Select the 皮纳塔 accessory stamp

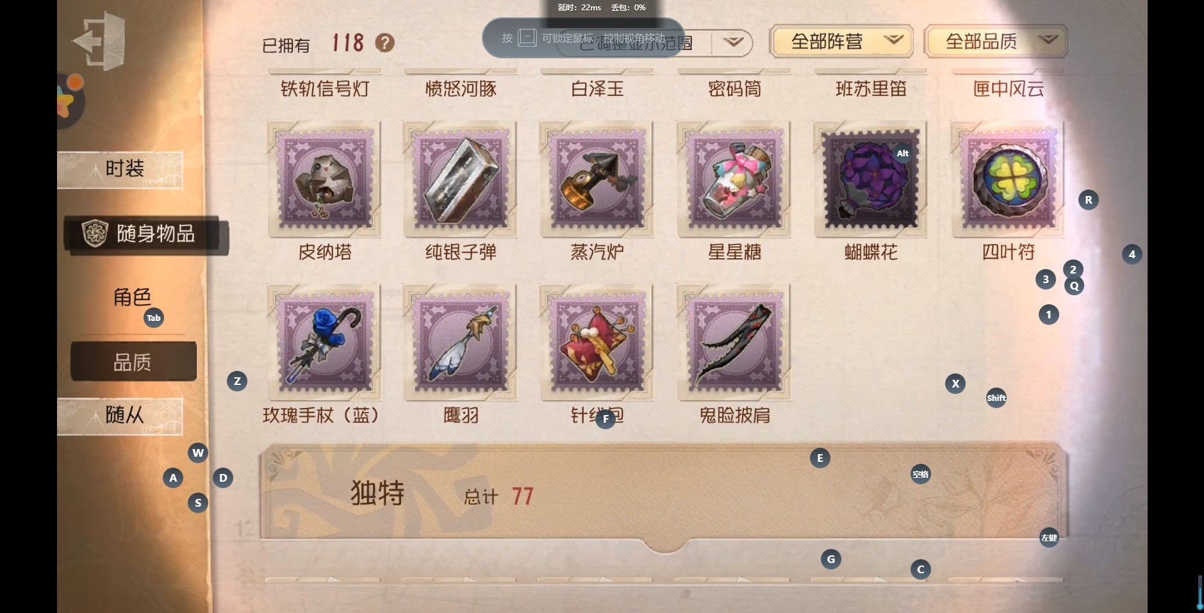point(325,179)
